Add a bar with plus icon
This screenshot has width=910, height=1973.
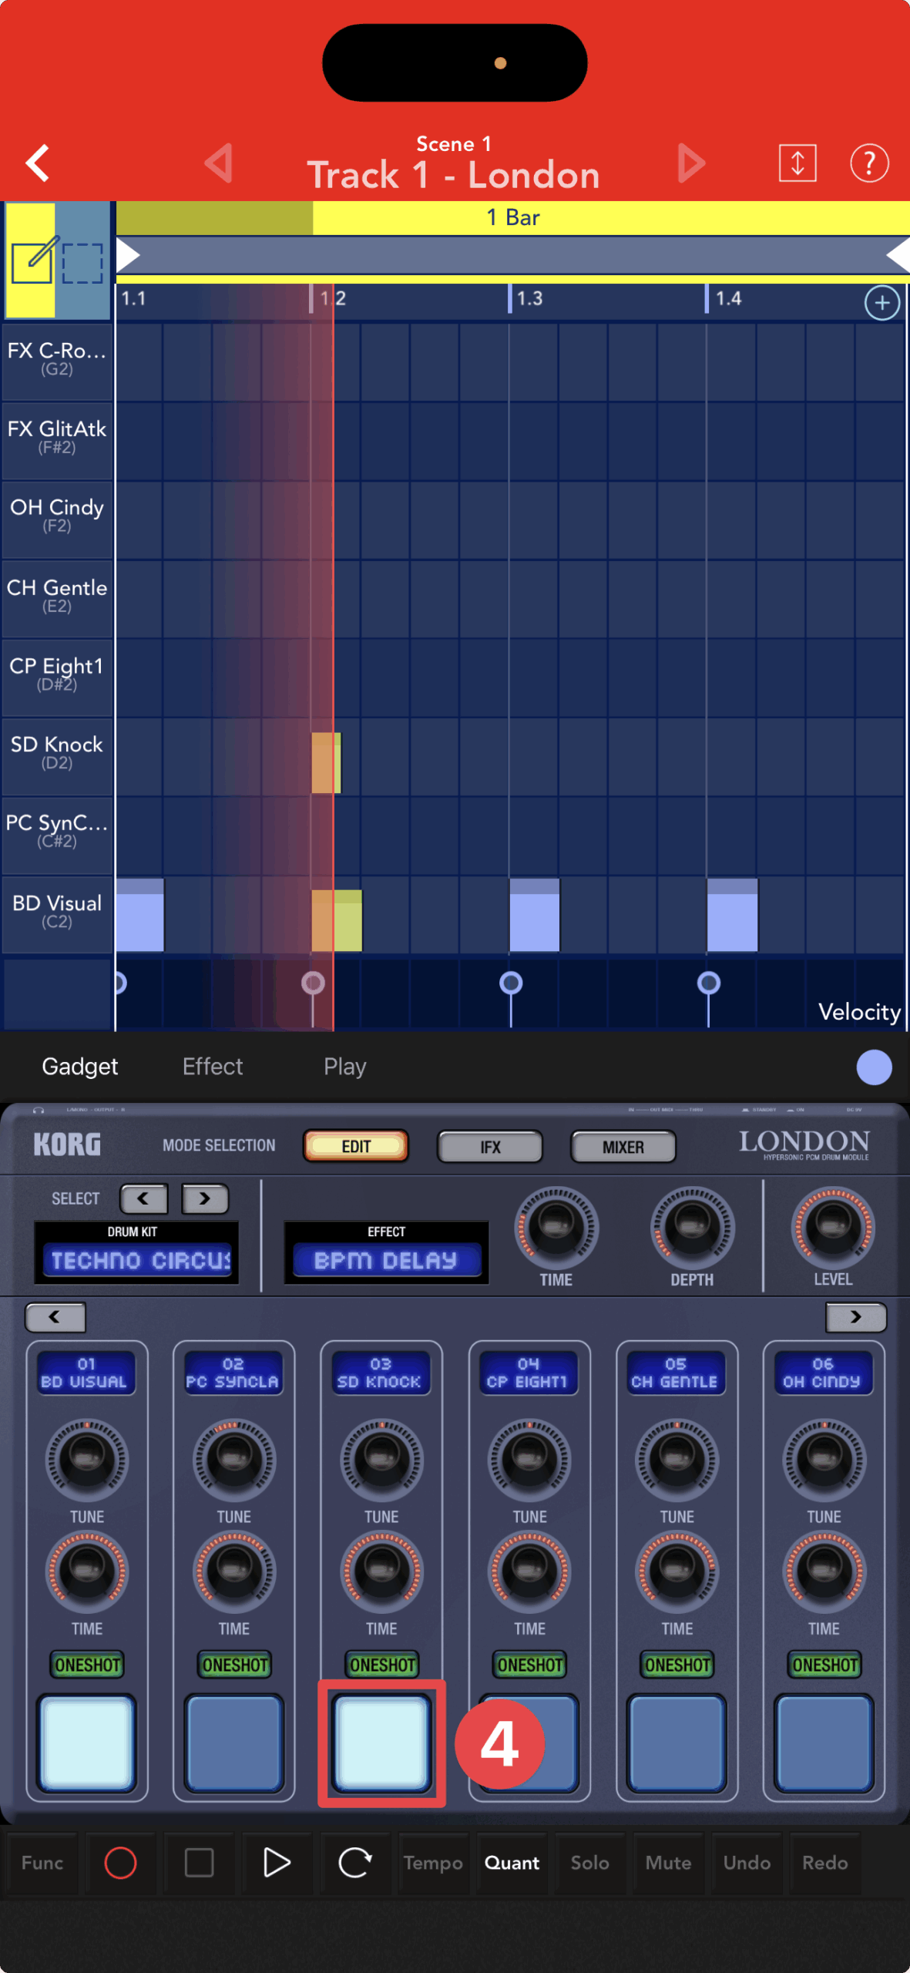(x=881, y=303)
